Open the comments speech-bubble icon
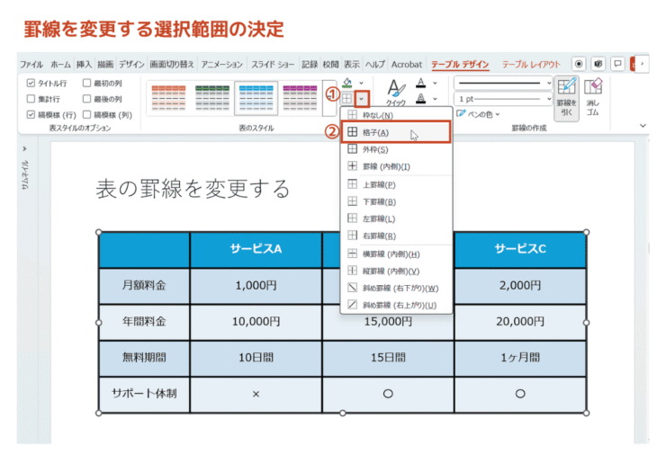 coord(617,64)
